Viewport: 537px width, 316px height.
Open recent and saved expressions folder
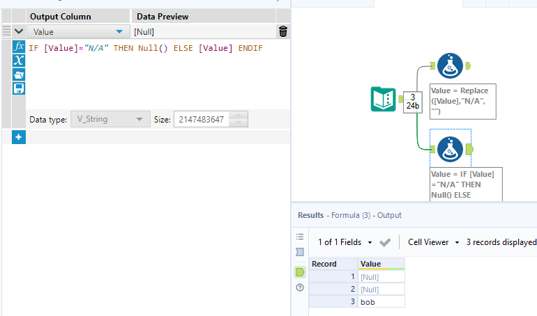tap(19, 74)
